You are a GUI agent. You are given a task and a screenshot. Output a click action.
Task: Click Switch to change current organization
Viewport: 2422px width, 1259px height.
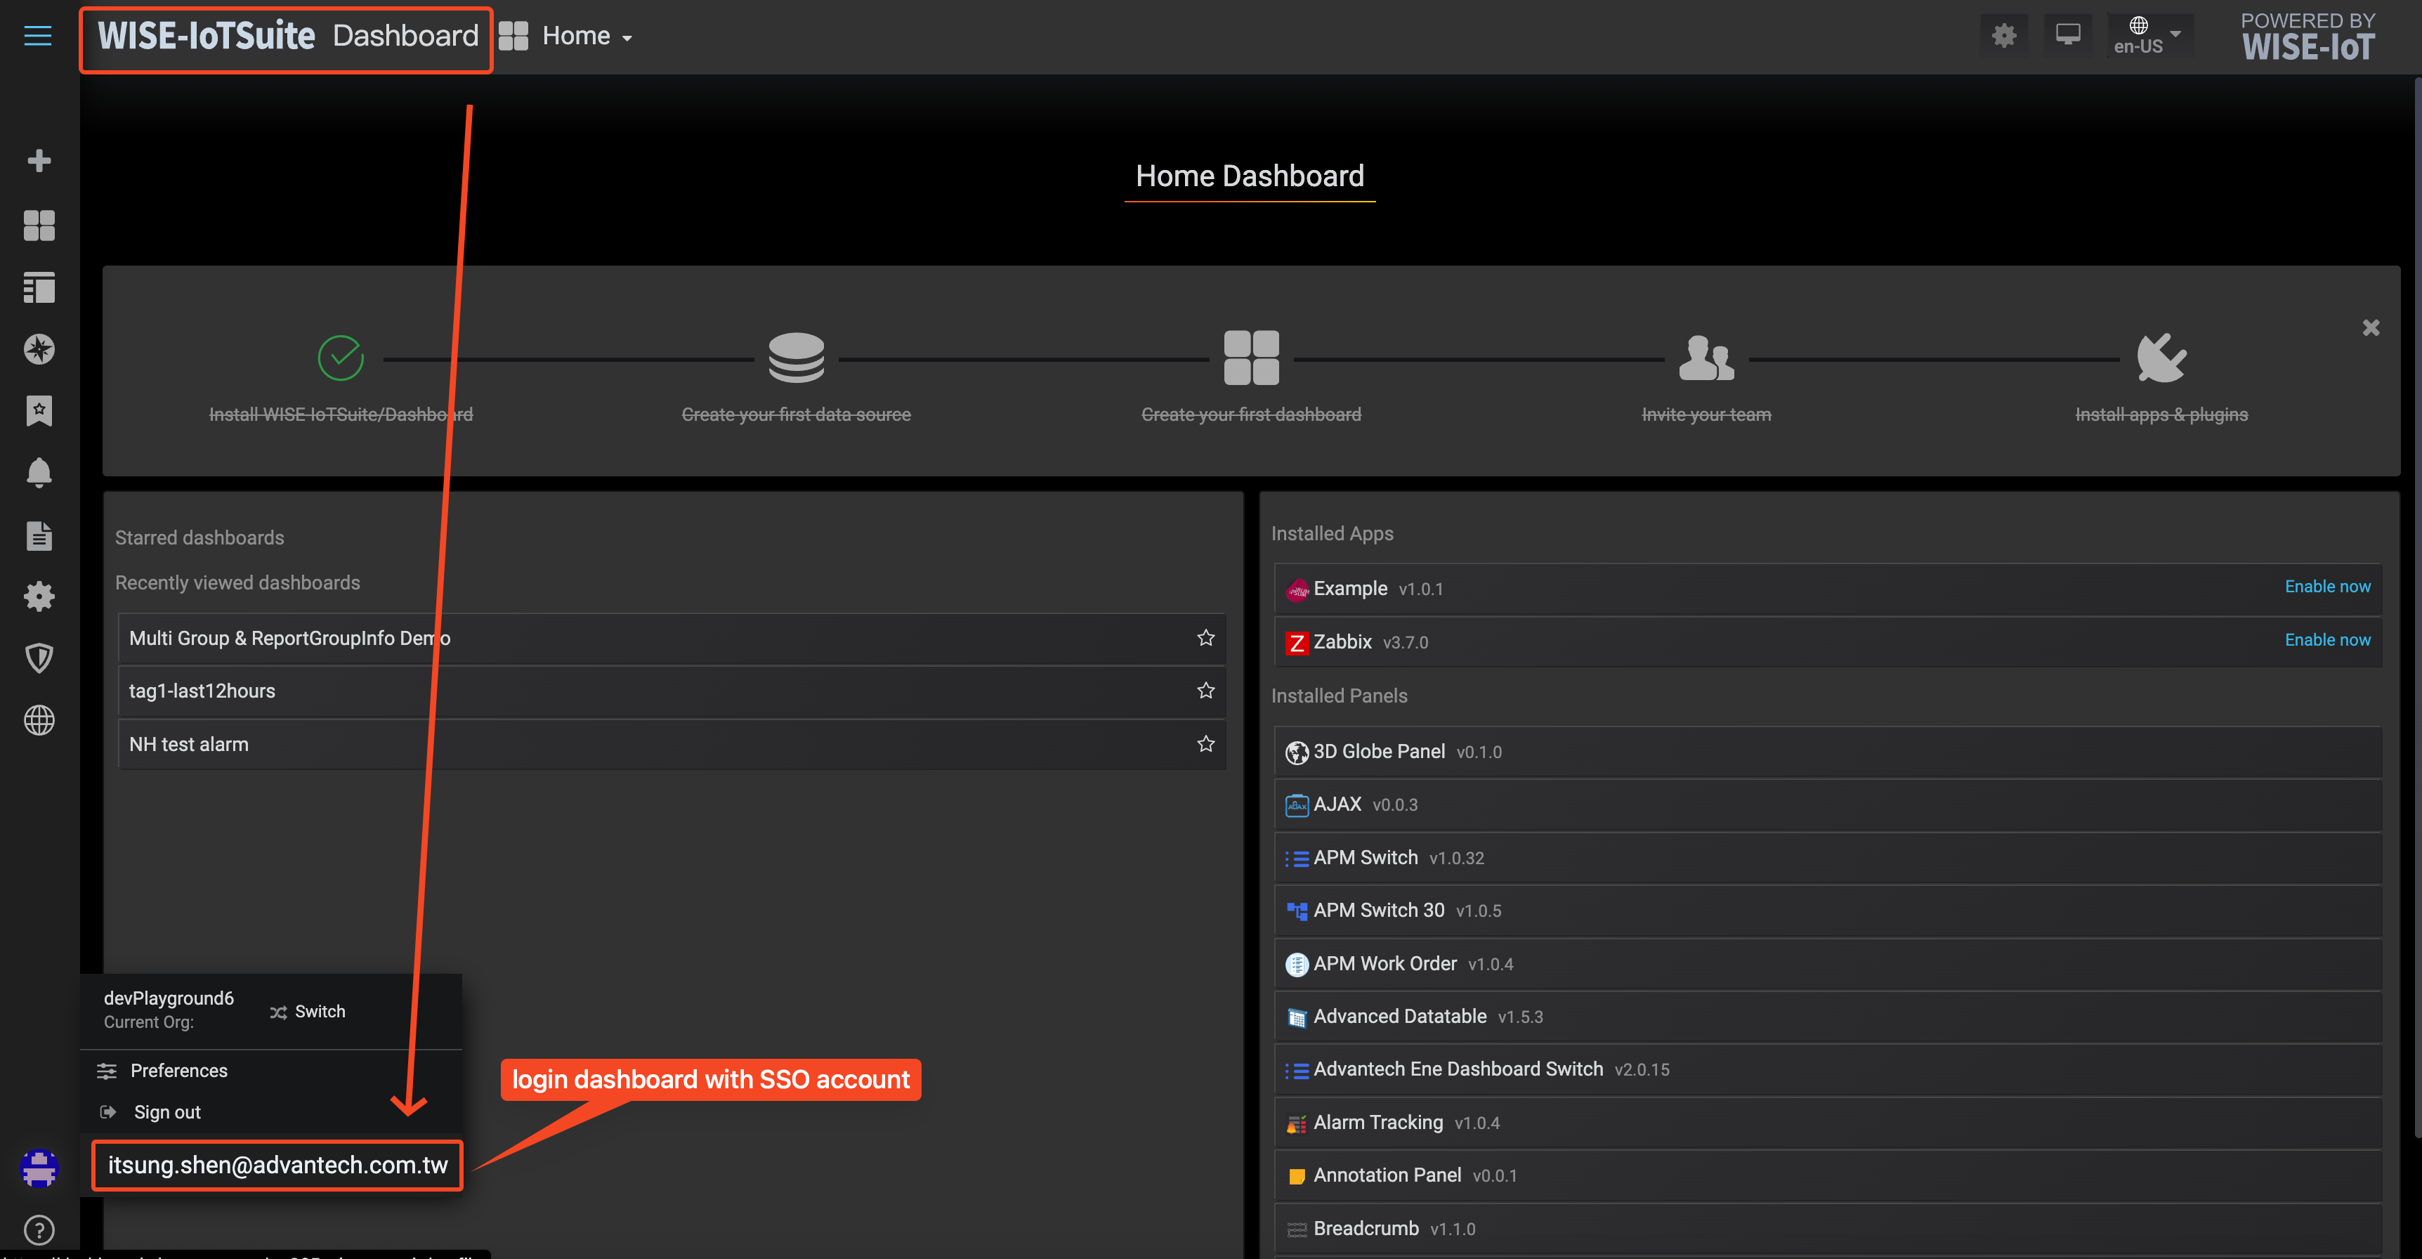tap(308, 1011)
